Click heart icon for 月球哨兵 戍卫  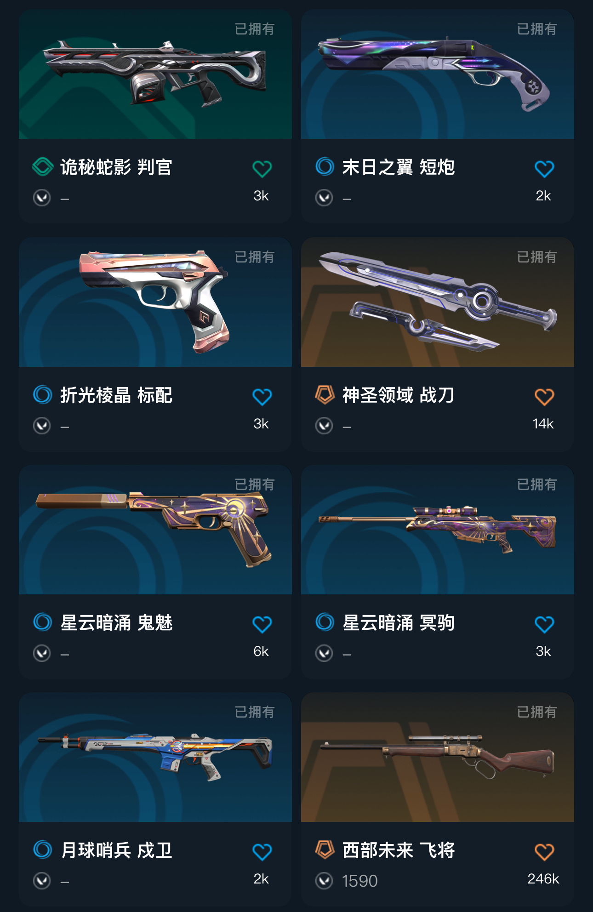(262, 851)
